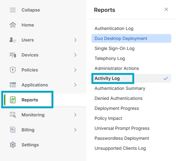The height and width of the screenshot is (161, 176).
Task: Open the Single Sign-On Log report
Action: point(115,48)
